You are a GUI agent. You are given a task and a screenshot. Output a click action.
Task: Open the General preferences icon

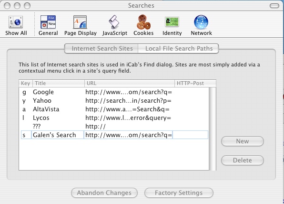[48, 22]
